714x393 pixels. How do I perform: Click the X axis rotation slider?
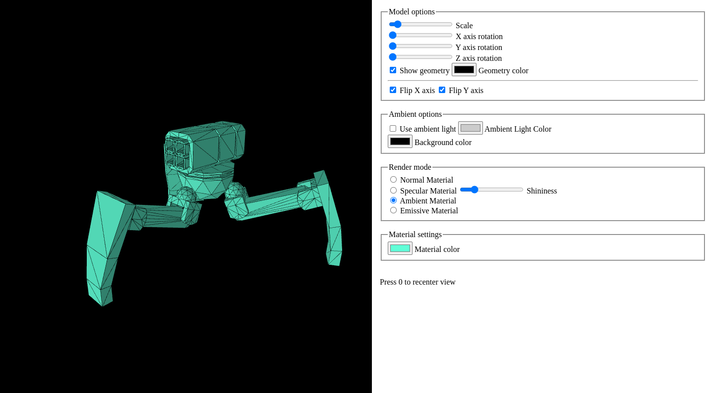pos(420,35)
